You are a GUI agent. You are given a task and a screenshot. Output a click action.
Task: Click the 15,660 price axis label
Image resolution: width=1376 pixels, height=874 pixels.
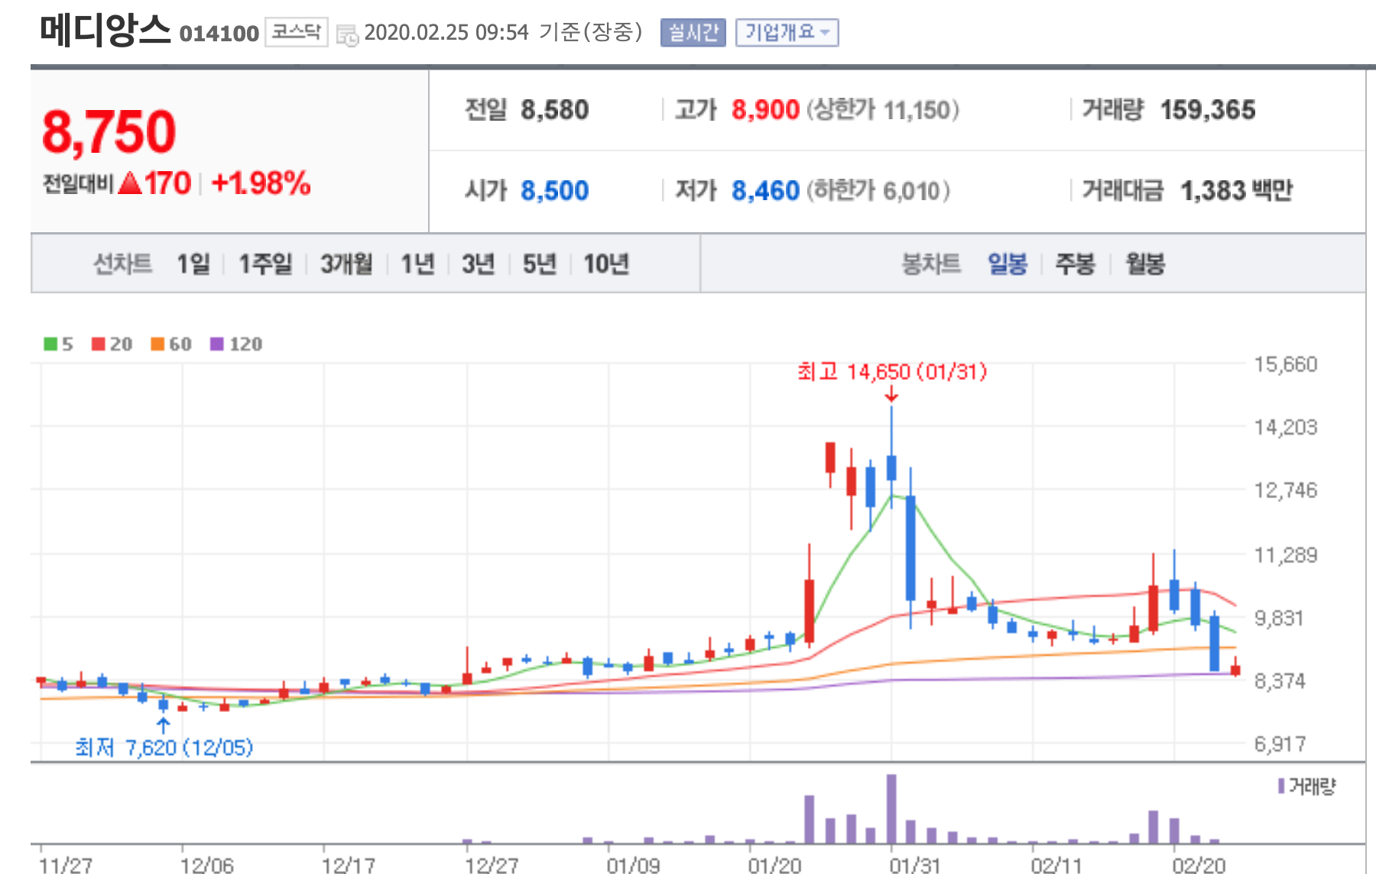(x=1286, y=364)
